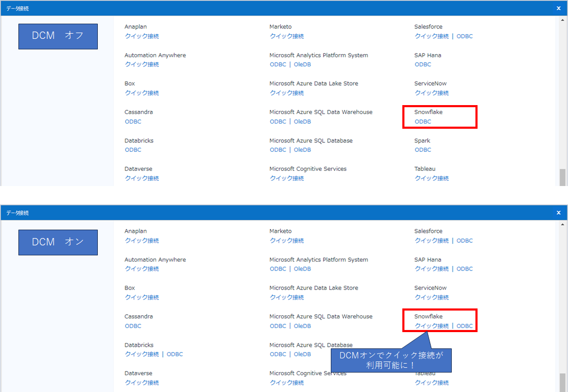Open Salesforce クイック接続 in DCM オフ dialog
Image resolution: width=568 pixels, height=392 pixels.
pos(432,36)
